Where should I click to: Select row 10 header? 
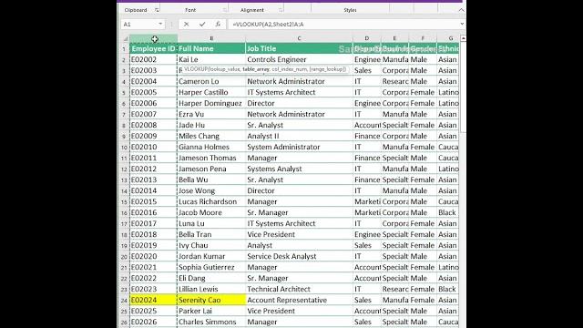pyautogui.click(x=124, y=148)
